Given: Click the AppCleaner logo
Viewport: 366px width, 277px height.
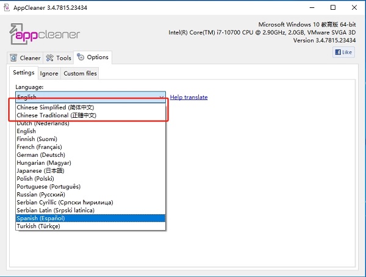Looking at the screenshot, I should click(x=45, y=34).
